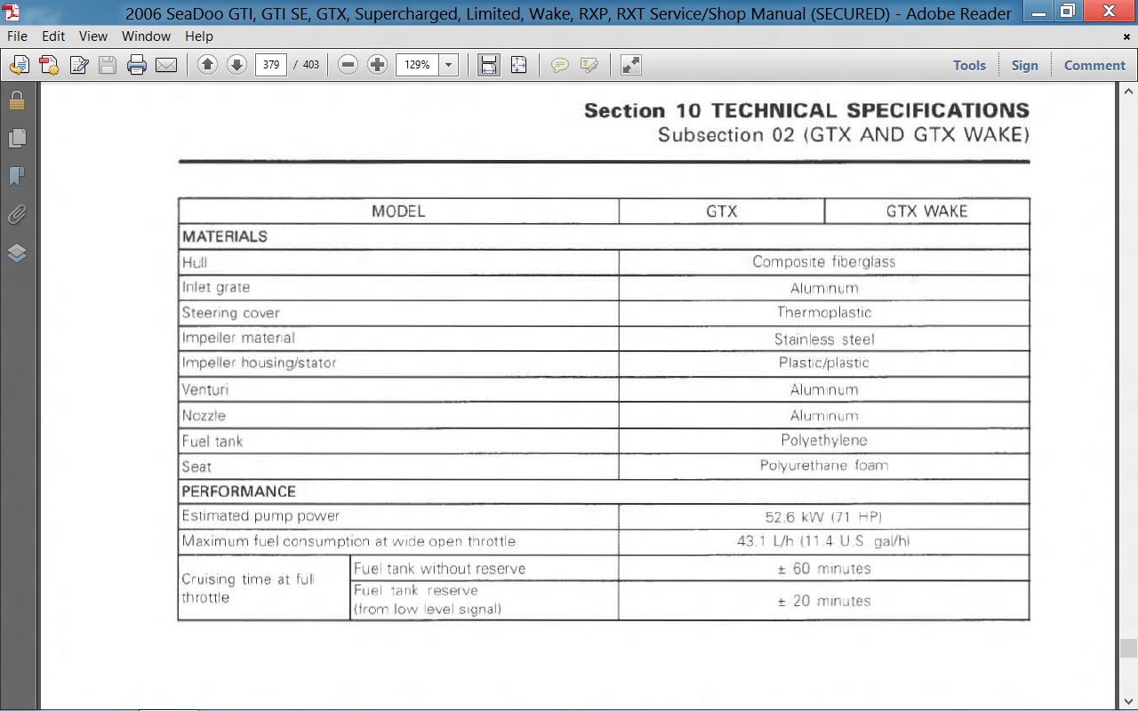1138x711 pixels.
Task: Open the Edit menu
Action: click(x=53, y=36)
